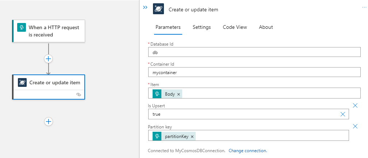Click the Create or update item panel title
Image resolution: width=368 pixels, height=158 pixels.
[193, 9]
